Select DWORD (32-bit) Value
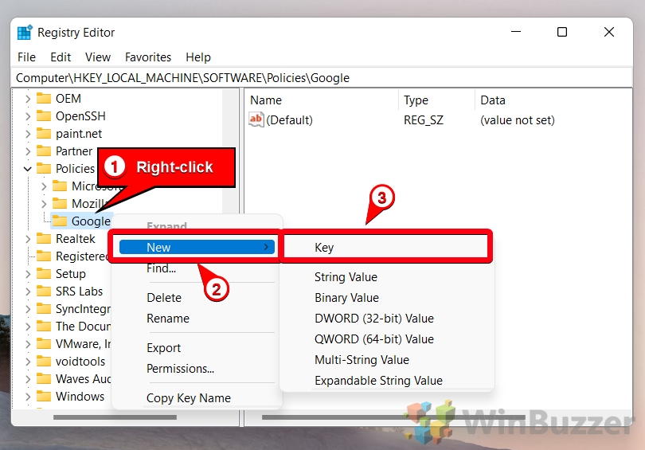645x450 pixels. tap(374, 318)
